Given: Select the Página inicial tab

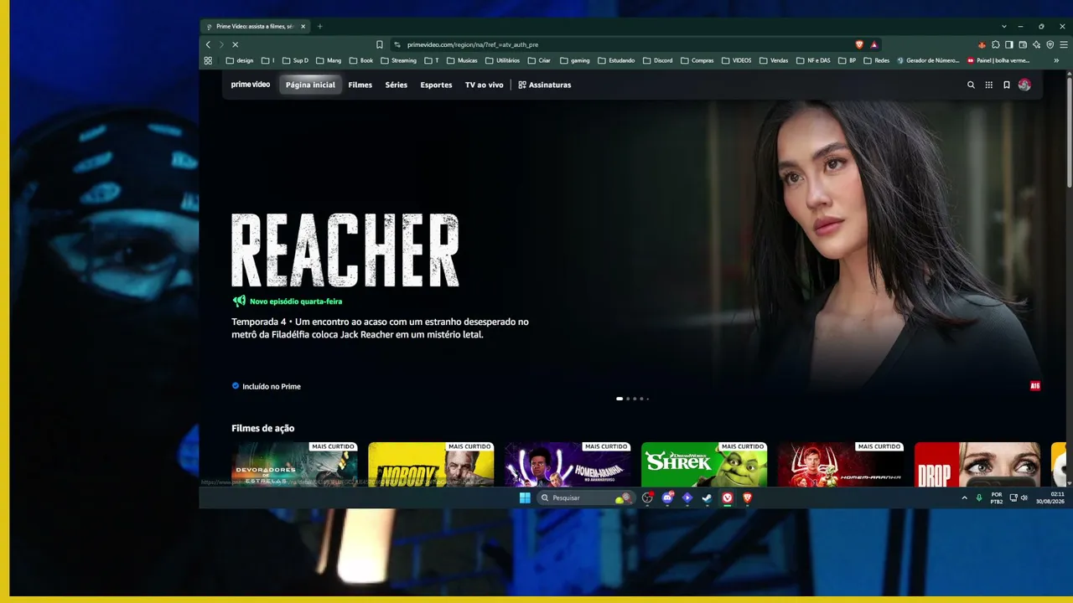Looking at the screenshot, I should [x=310, y=85].
